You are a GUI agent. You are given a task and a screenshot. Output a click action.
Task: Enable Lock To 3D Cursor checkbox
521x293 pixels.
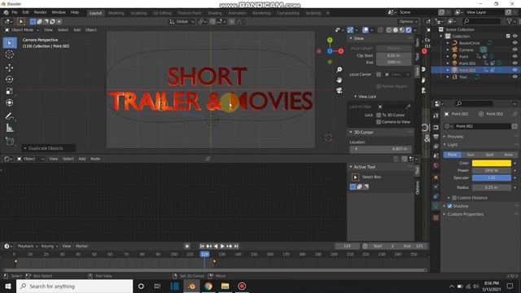pyautogui.click(x=379, y=115)
